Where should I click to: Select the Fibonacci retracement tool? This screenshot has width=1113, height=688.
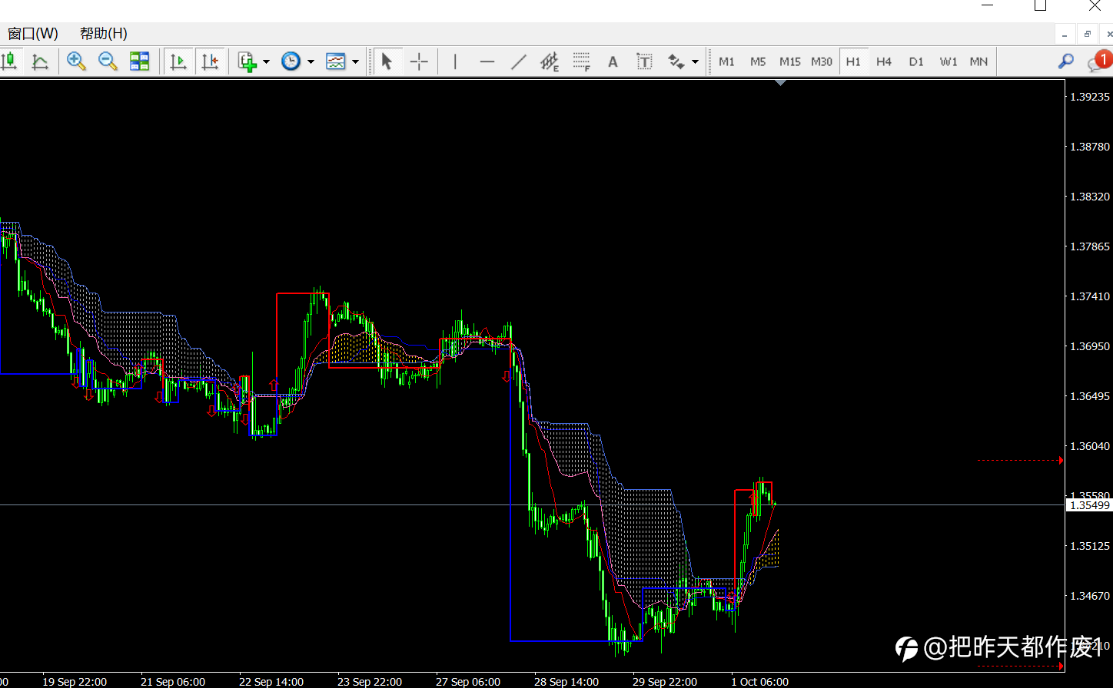click(x=581, y=61)
